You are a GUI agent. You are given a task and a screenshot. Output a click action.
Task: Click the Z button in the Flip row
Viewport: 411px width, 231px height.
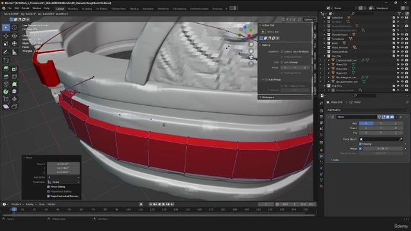coord(396,133)
